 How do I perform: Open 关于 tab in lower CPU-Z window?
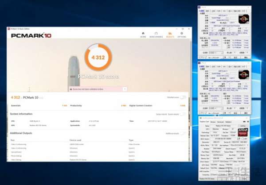point(243,66)
